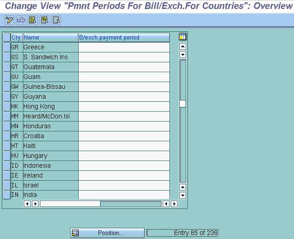Viewport: 294px width, 239px height.
Task: Click the 'Honduras' name cell
Action: (x=51, y=126)
